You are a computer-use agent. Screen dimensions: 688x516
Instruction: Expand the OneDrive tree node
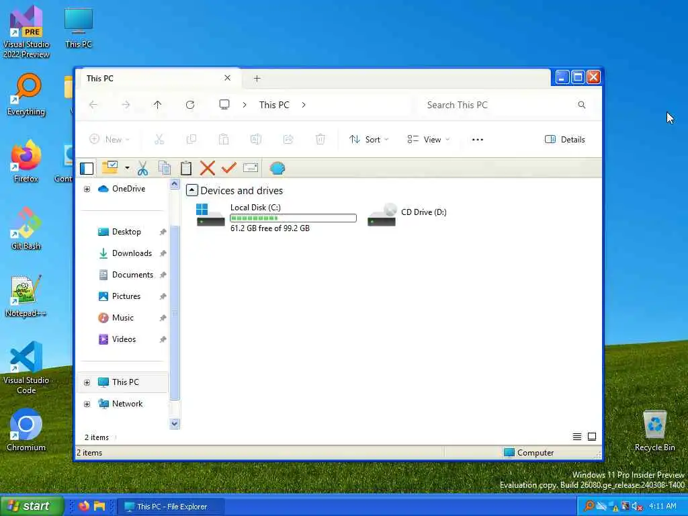(87, 189)
